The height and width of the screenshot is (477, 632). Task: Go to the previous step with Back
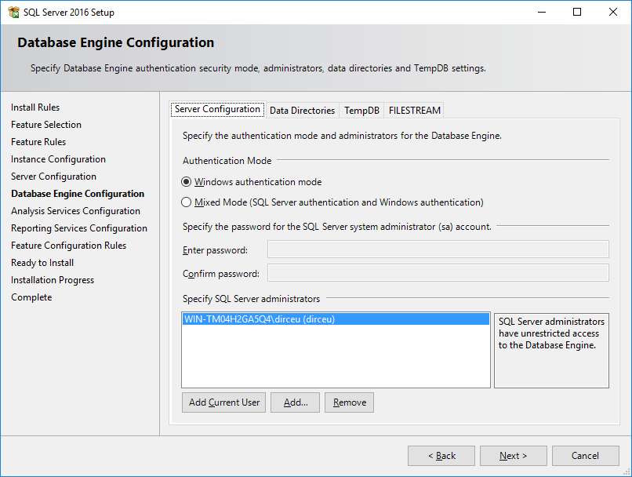pyautogui.click(x=441, y=456)
